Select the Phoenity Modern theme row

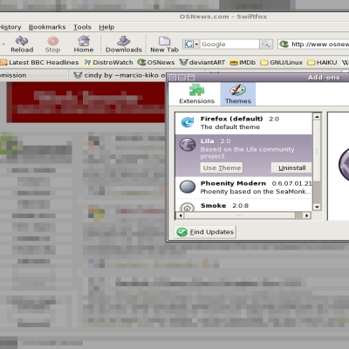[x=243, y=188]
